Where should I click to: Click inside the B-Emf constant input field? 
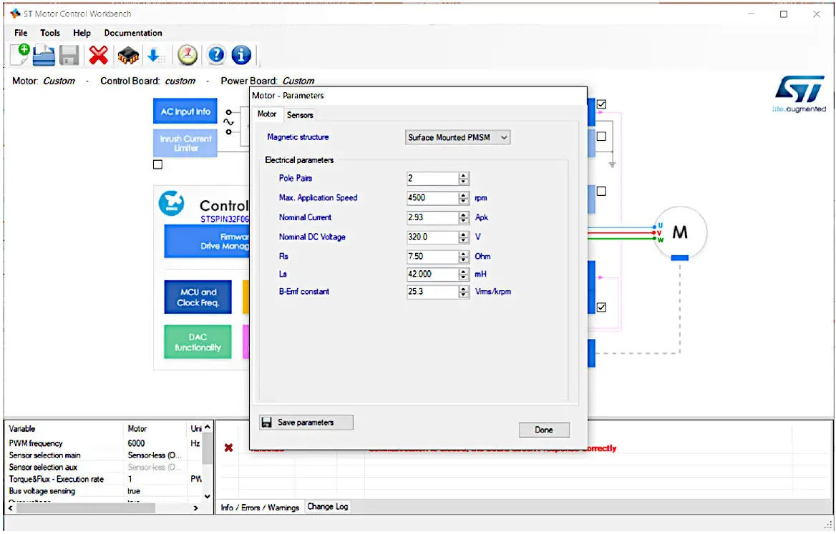click(432, 292)
